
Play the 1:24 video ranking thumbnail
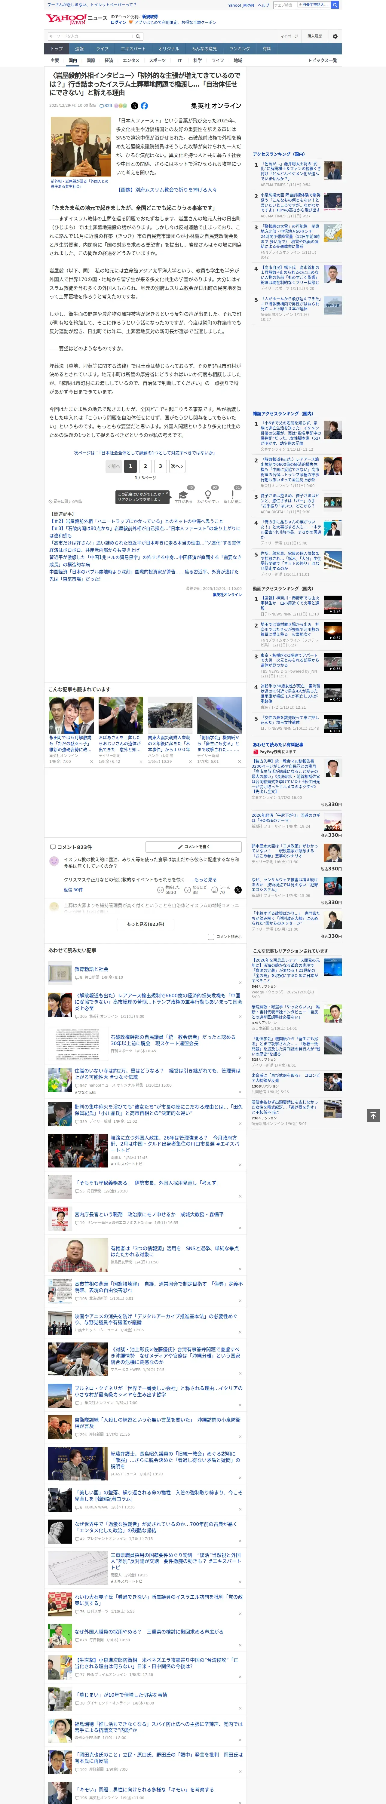333,605
